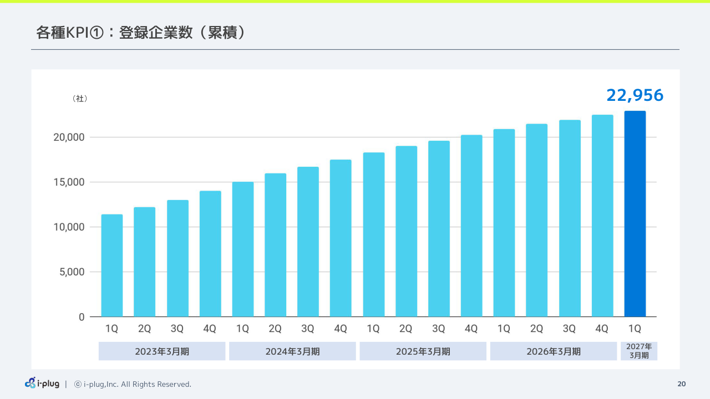Click the 5,000 y-axis label
710x399 pixels.
tap(72, 272)
